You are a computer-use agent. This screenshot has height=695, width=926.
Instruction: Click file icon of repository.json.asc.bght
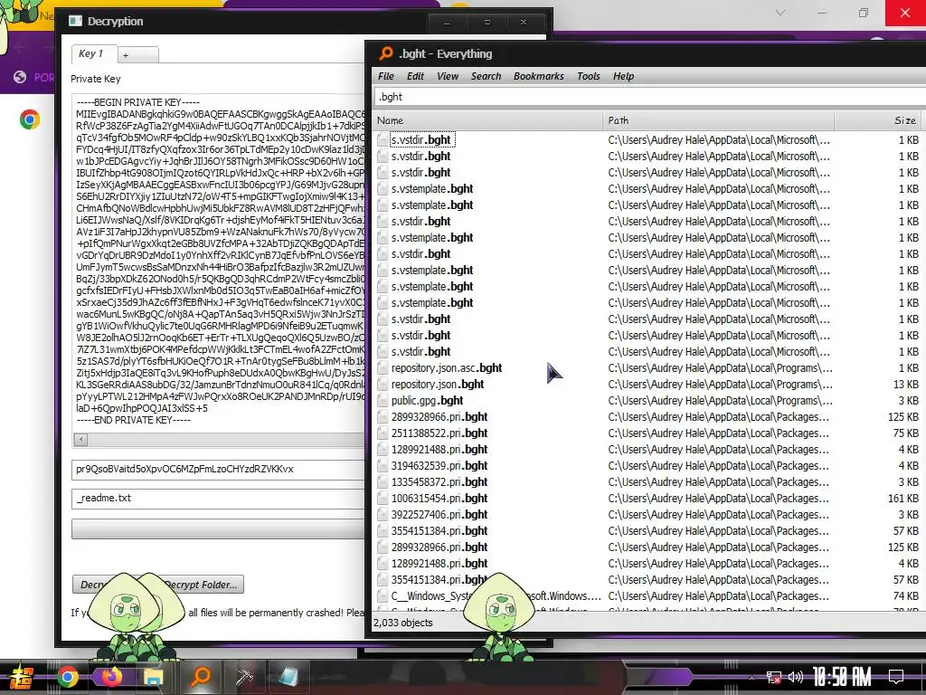click(x=383, y=368)
